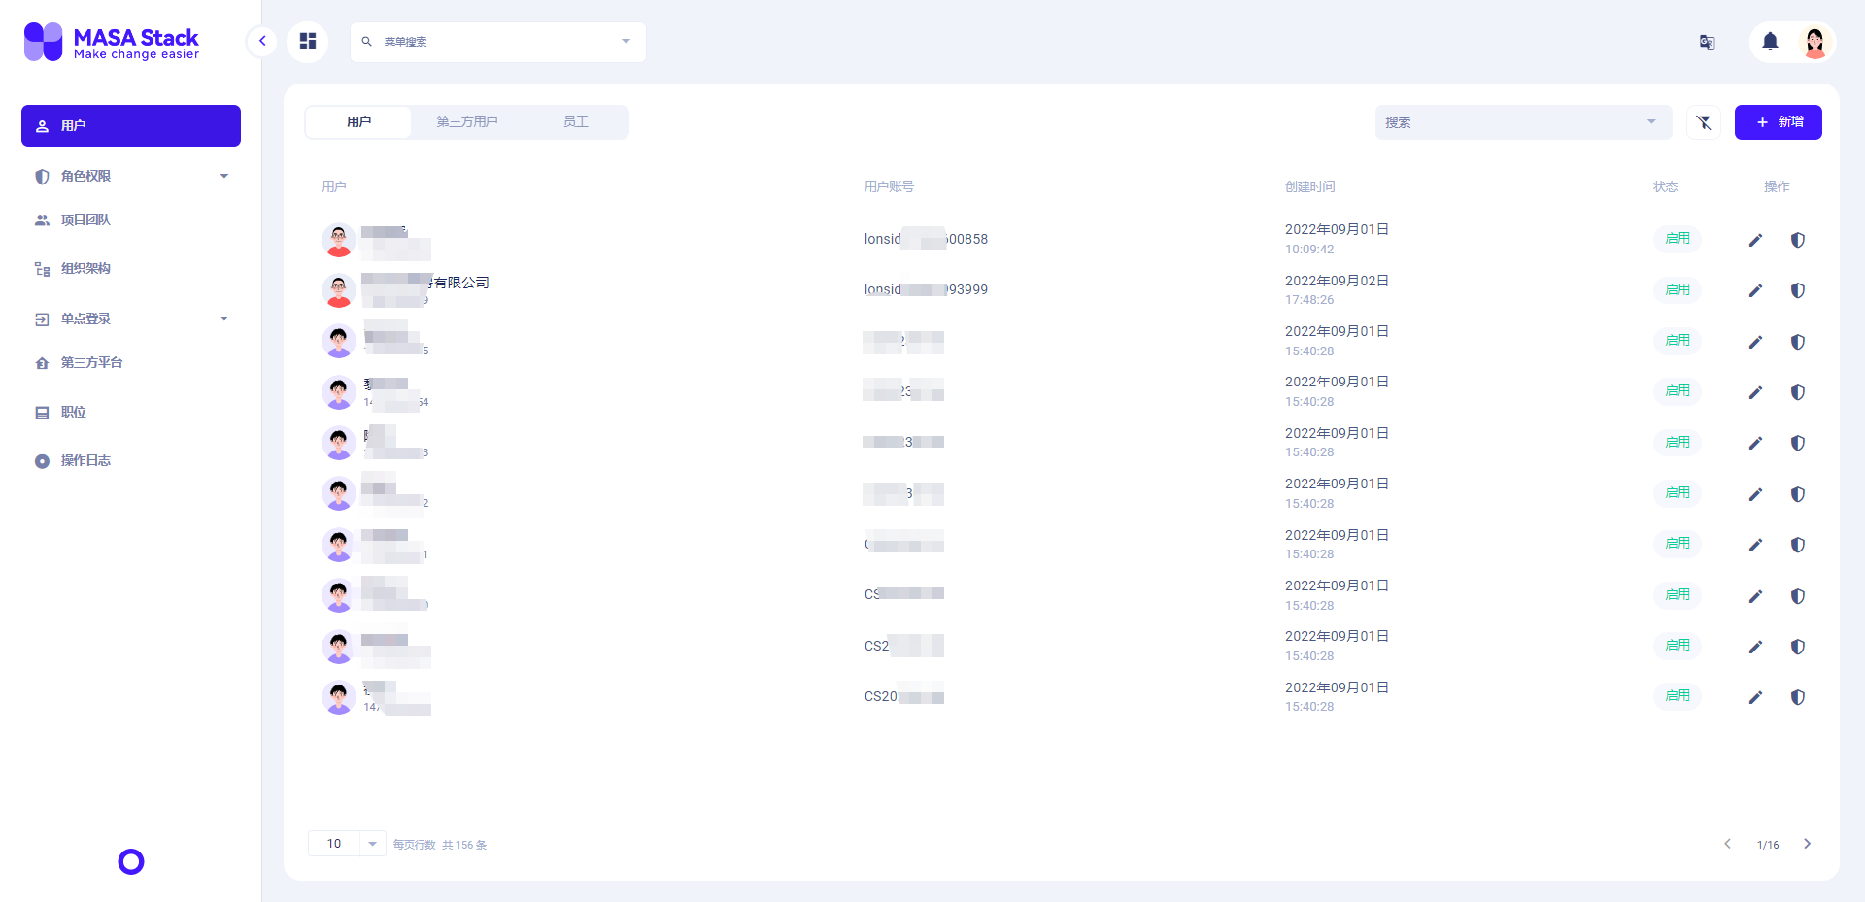Click the MASA Stack logo
This screenshot has width=1865, height=902.
click(x=112, y=42)
